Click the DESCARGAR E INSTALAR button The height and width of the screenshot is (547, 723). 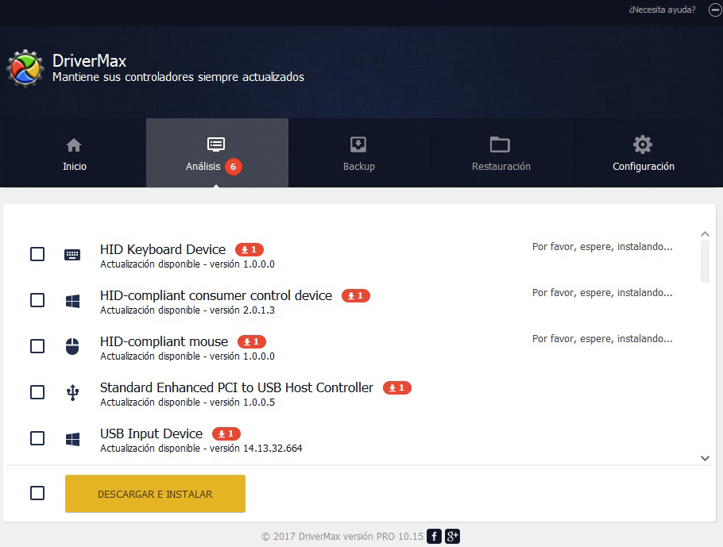pos(156,494)
